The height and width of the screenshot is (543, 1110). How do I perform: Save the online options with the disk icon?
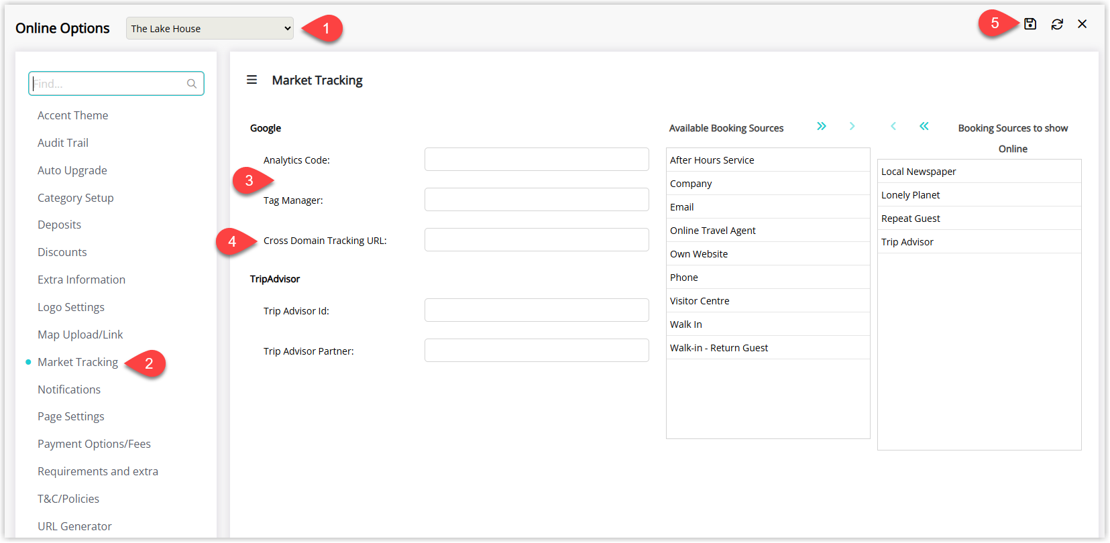coord(1030,24)
